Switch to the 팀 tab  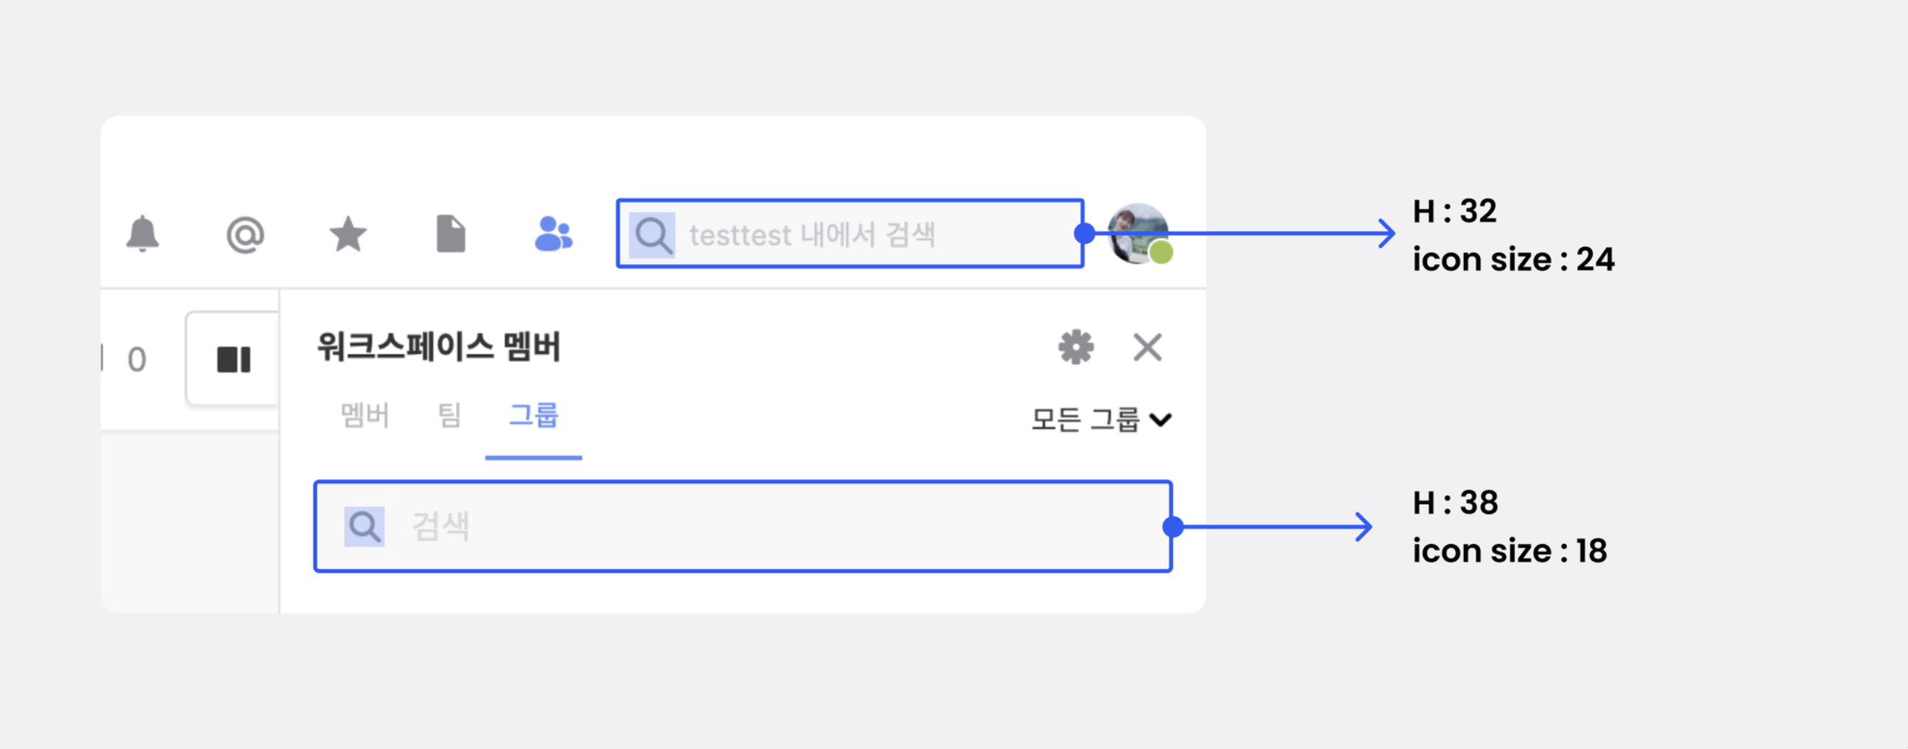click(449, 415)
